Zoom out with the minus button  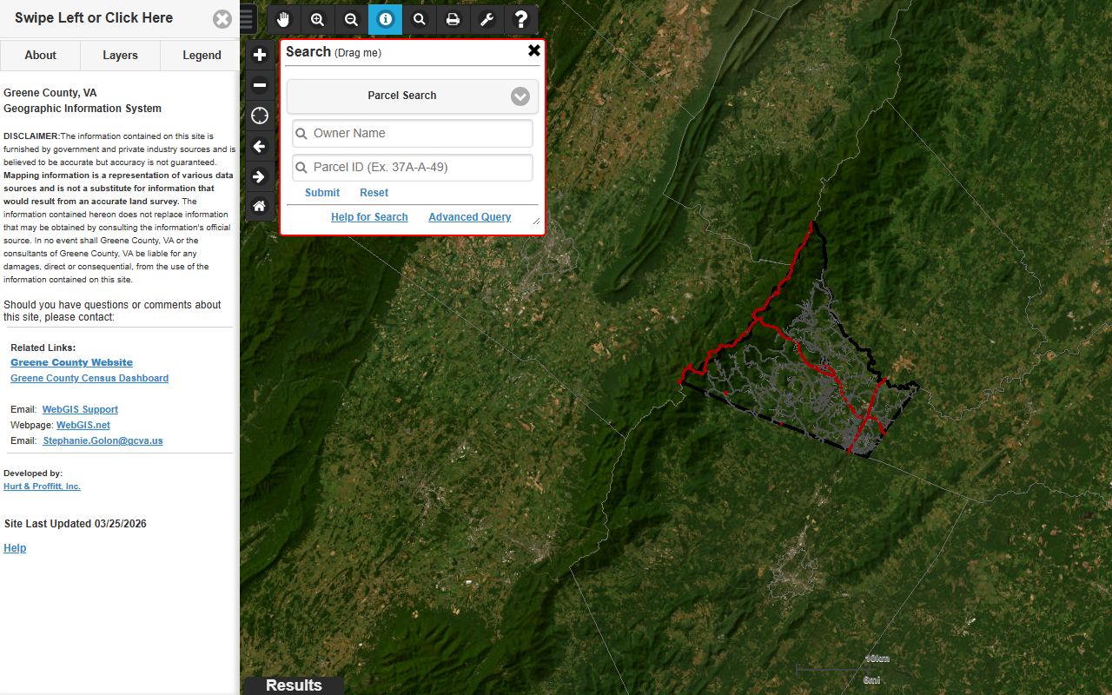[260, 85]
